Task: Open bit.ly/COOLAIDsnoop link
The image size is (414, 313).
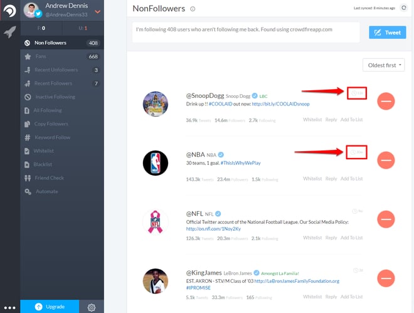Action: (x=280, y=104)
